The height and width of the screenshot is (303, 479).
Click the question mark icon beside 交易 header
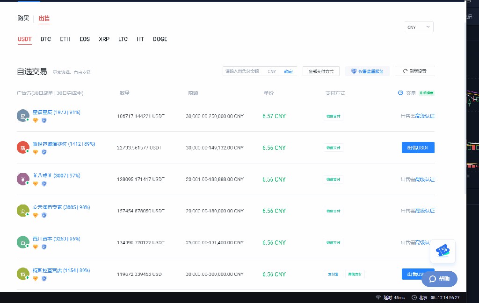click(400, 93)
